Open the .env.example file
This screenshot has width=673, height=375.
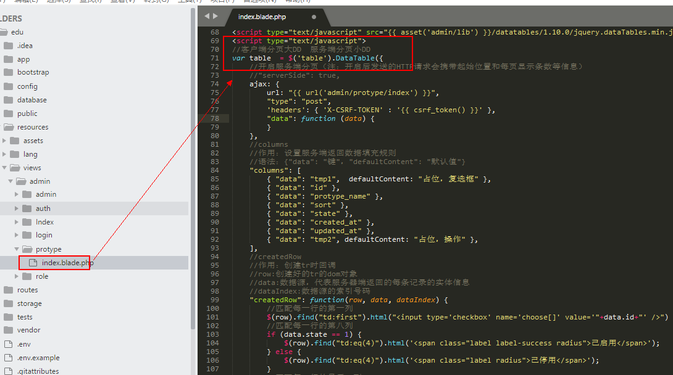pos(38,358)
